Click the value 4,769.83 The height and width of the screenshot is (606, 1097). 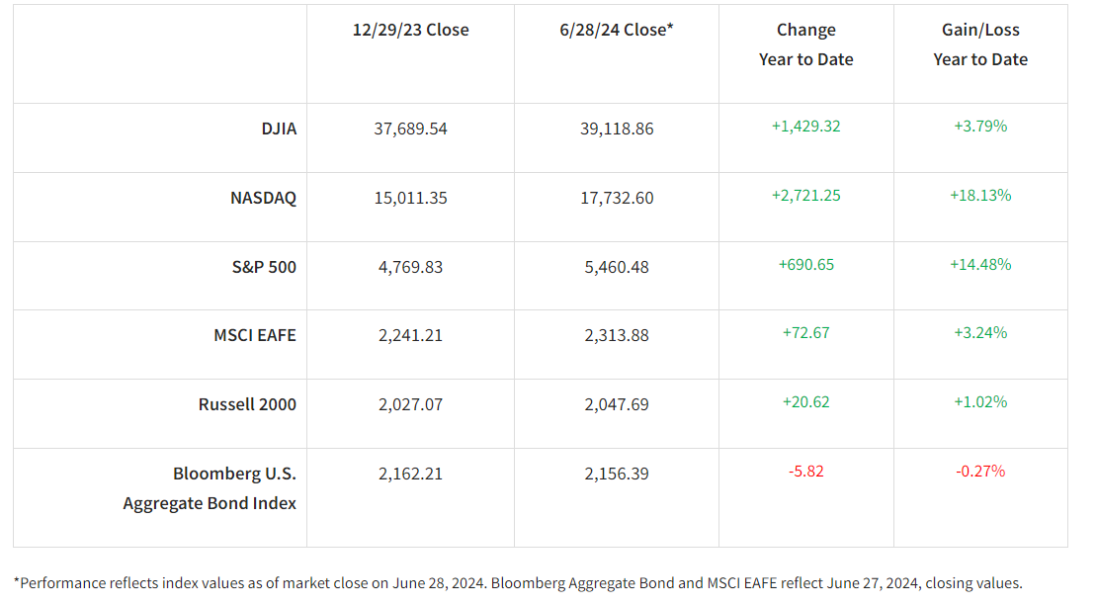point(411,267)
